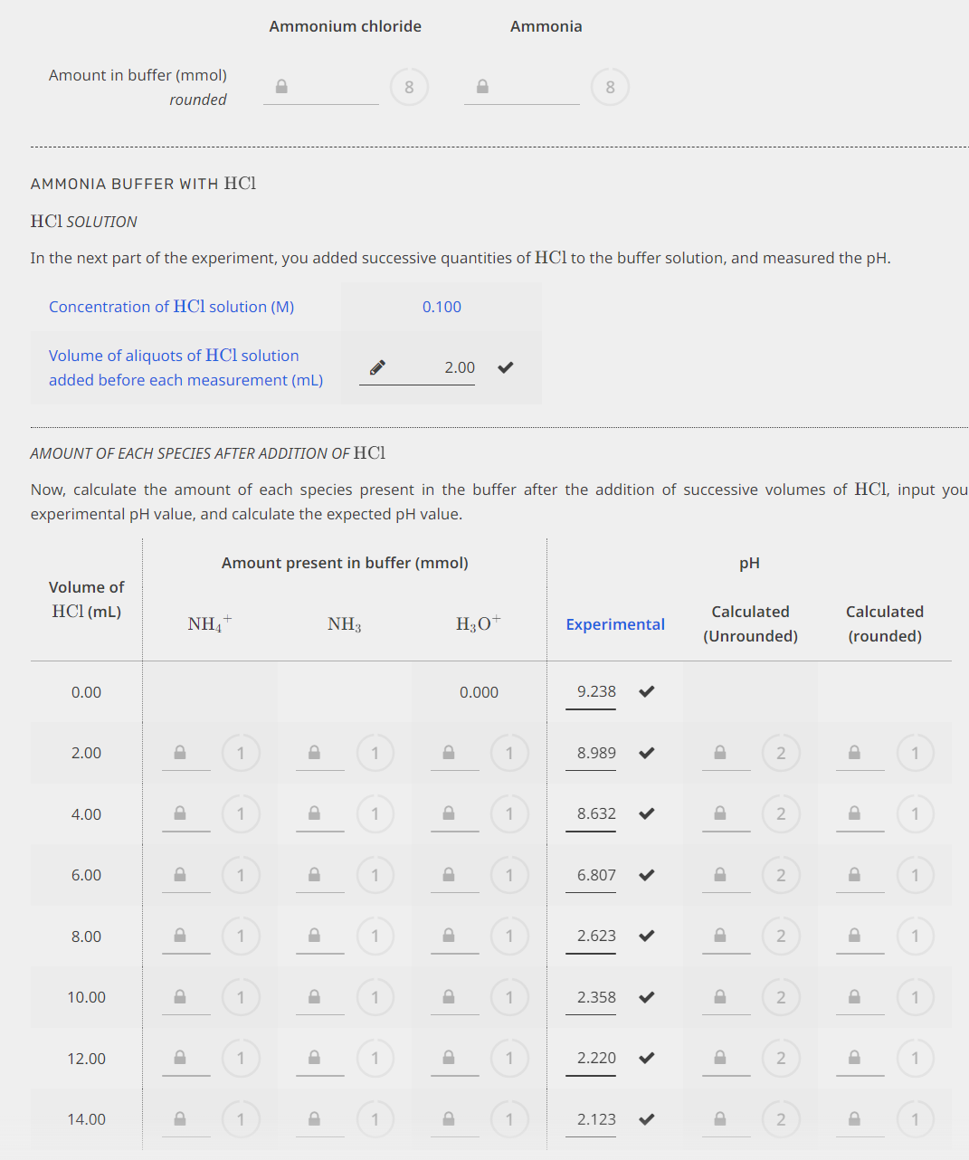The image size is (969, 1160).
Task: Click the circled 2 counter for 10.00 mL unrounded pH
Action: click(781, 996)
